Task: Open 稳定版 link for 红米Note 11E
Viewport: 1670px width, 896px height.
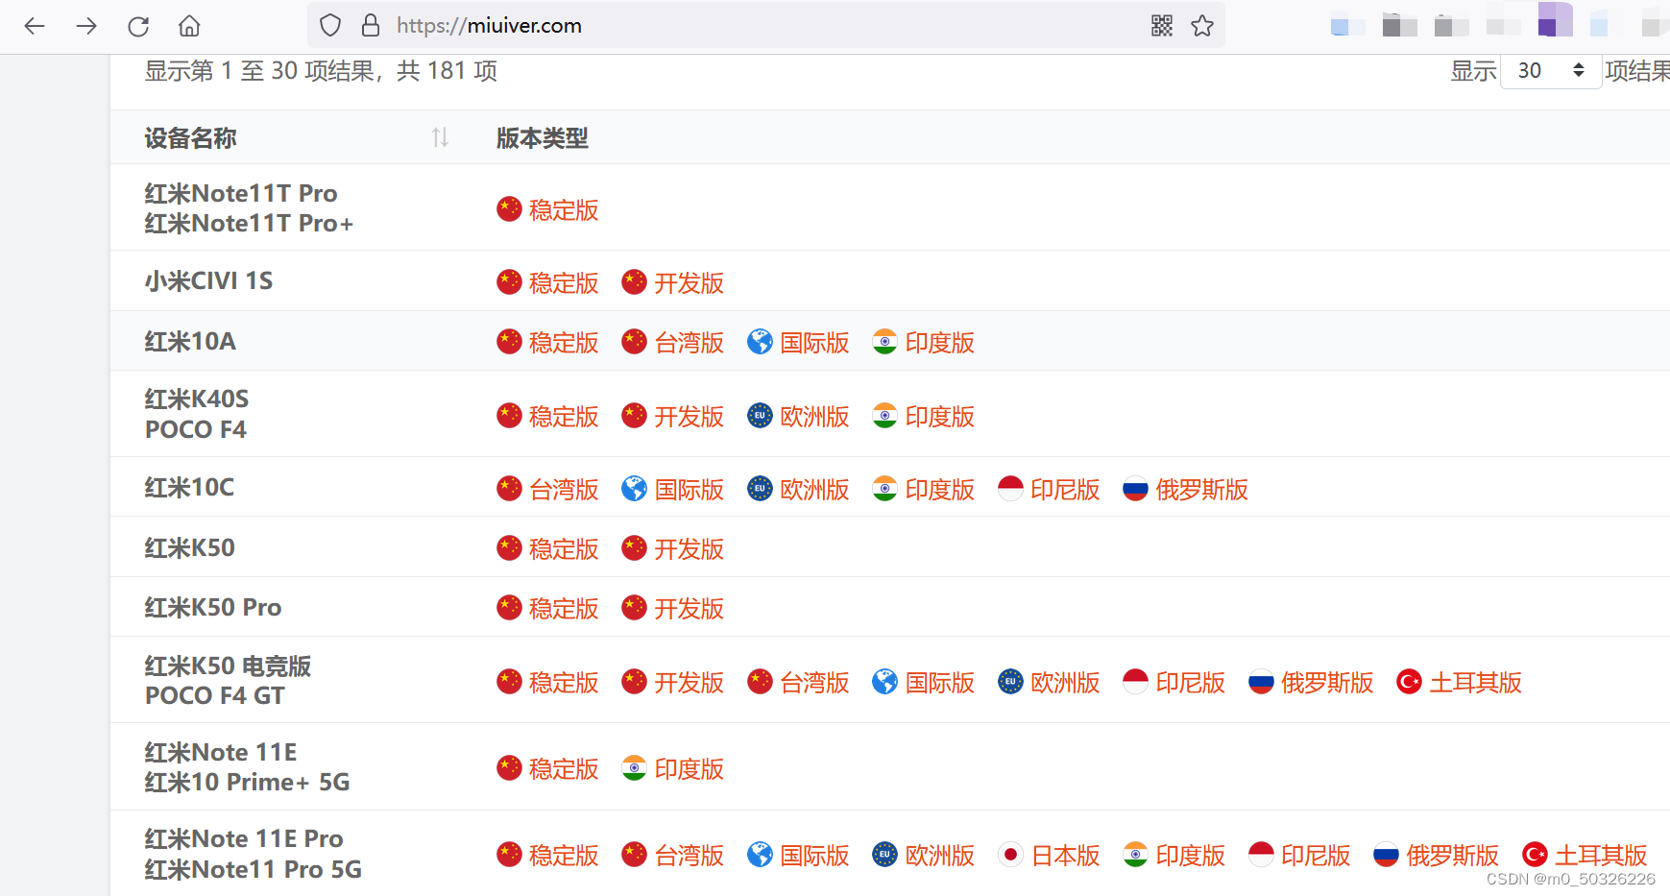Action: point(564,769)
